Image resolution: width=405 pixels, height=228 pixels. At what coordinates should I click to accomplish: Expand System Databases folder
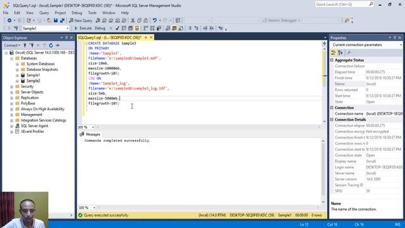click(17, 64)
